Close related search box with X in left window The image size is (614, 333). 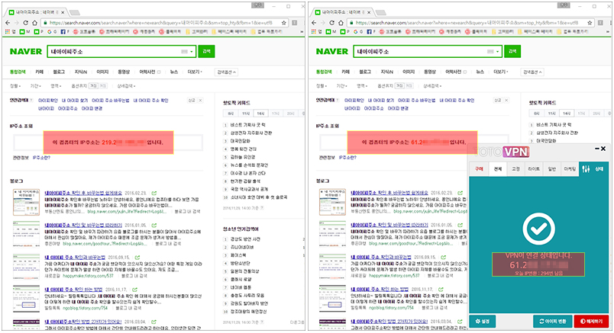[200, 101]
